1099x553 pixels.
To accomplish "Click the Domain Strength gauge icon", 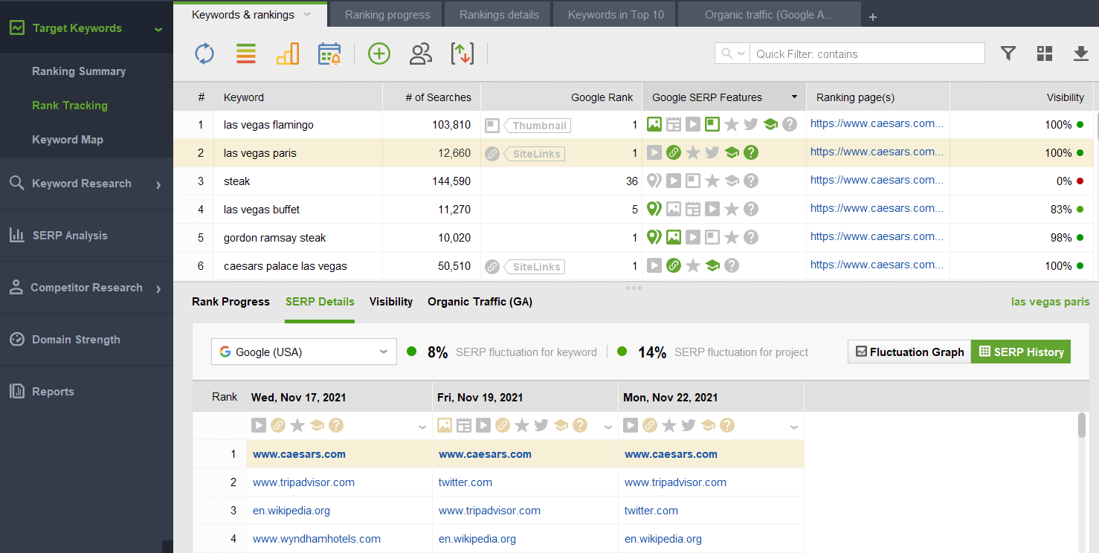I will click(x=16, y=339).
